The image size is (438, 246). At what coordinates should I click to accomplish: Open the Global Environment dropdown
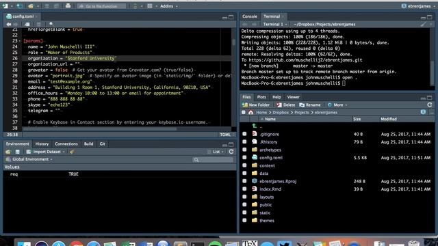[29, 159]
